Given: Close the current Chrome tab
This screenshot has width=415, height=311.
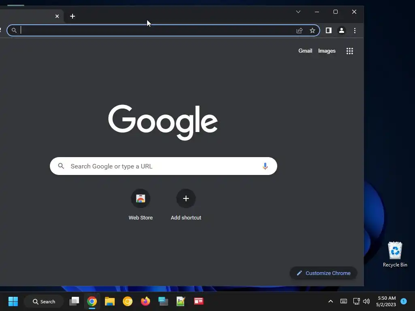Looking at the screenshot, I should pyautogui.click(x=57, y=16).
